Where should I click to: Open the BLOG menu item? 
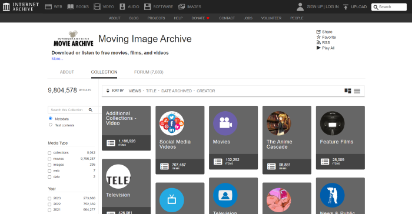134,18
